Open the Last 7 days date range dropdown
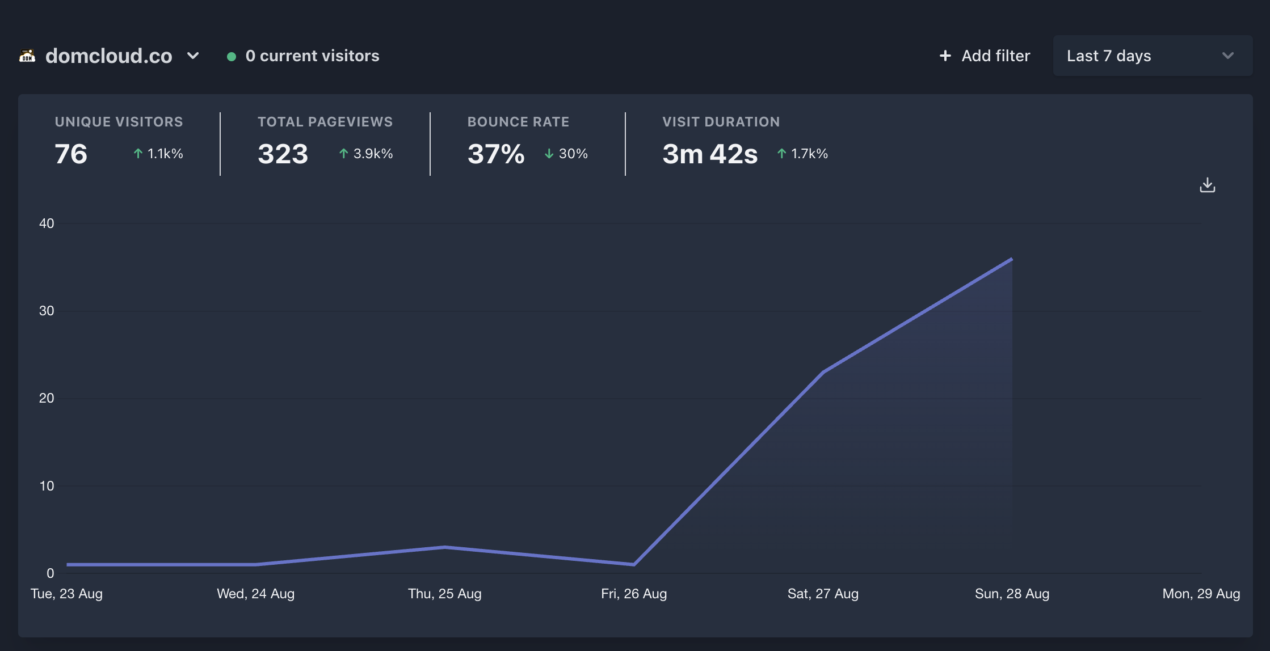 [x=1152, y=56]
